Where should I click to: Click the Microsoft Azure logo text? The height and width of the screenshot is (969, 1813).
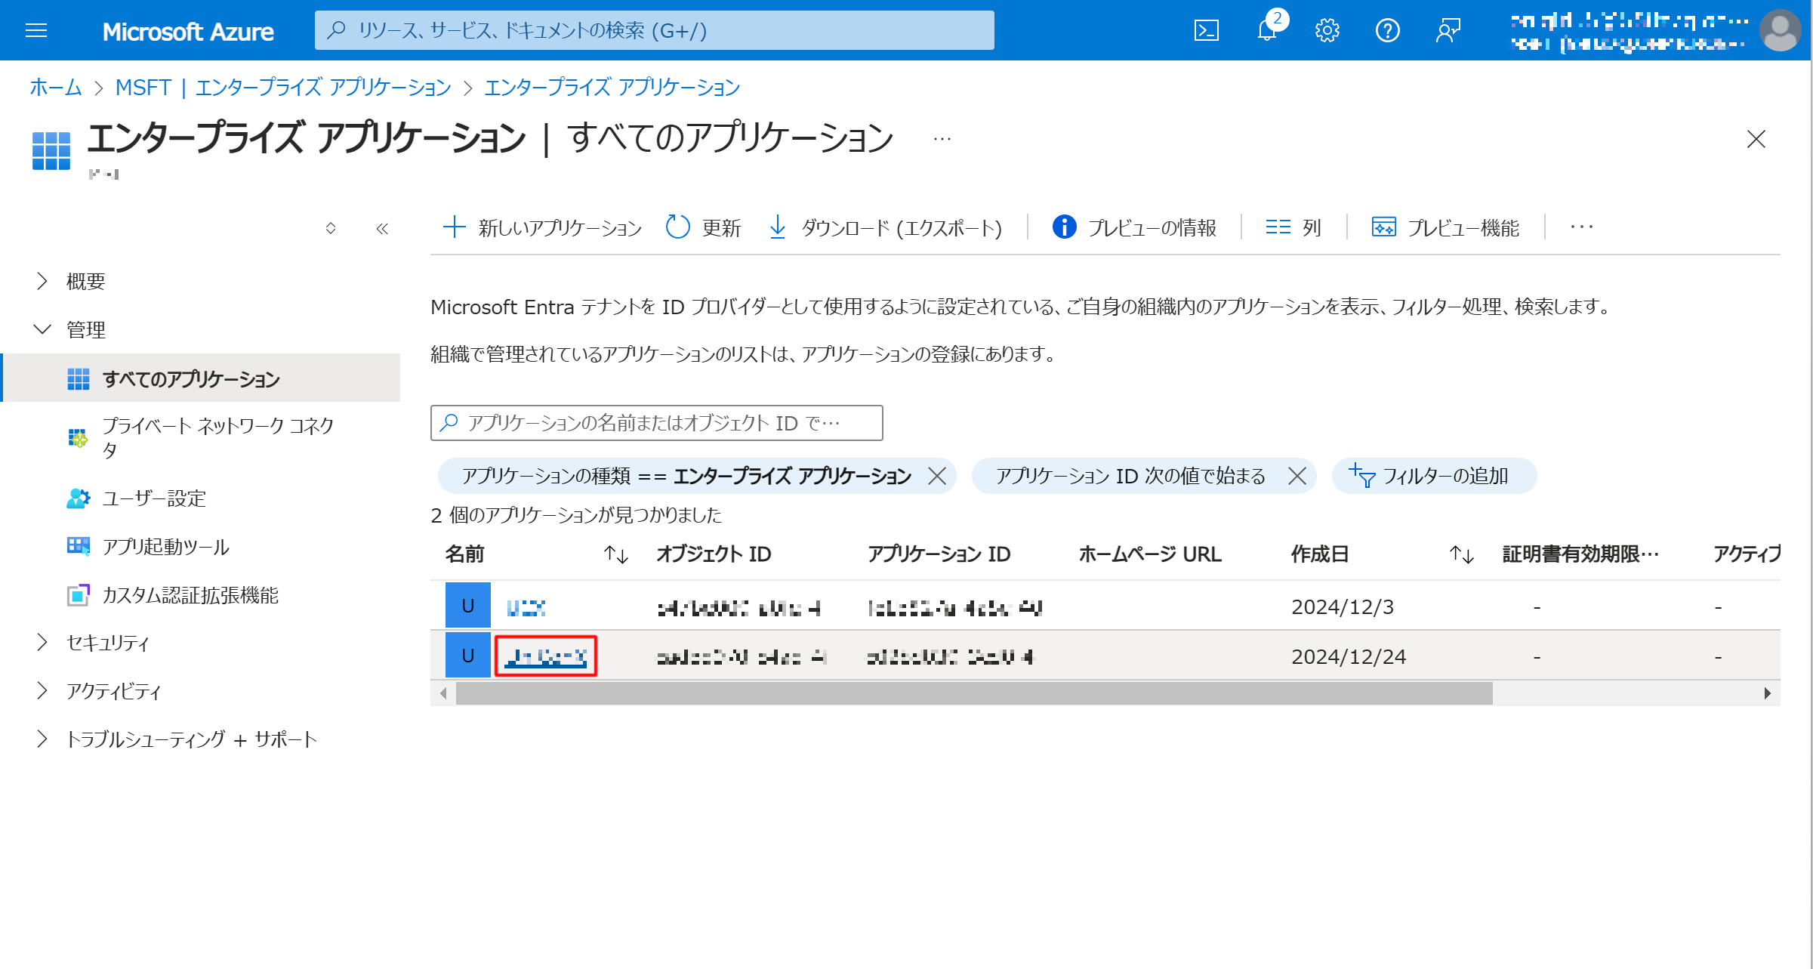188,31
